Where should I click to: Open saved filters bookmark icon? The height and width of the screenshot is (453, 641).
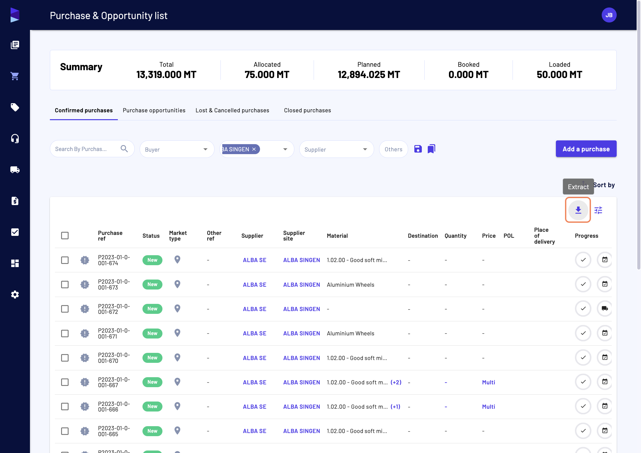(x=431, y=149)
